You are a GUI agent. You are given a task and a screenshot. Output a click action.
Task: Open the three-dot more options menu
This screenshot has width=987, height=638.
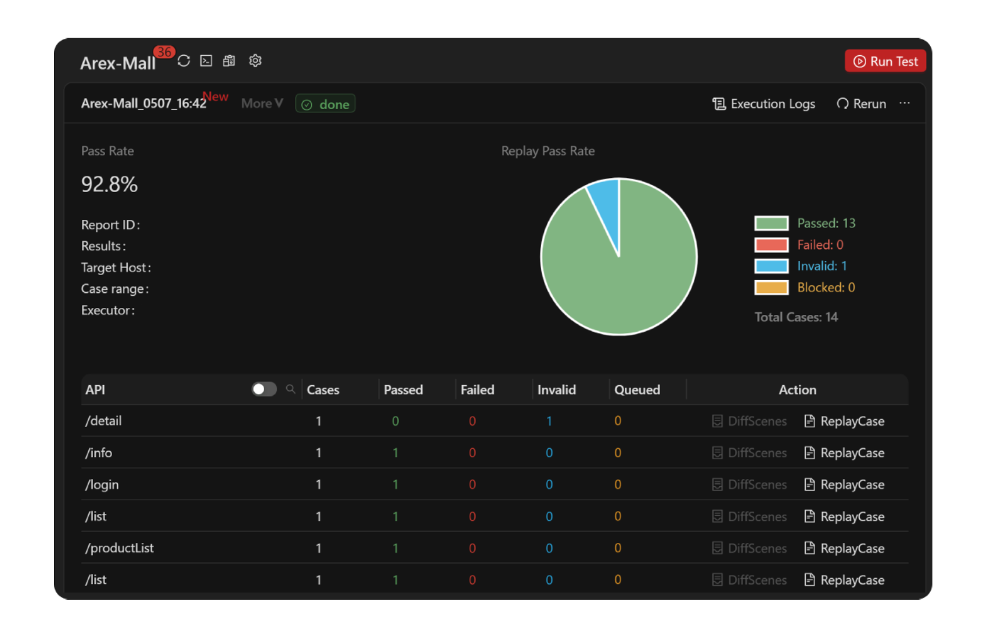[905, 103]
